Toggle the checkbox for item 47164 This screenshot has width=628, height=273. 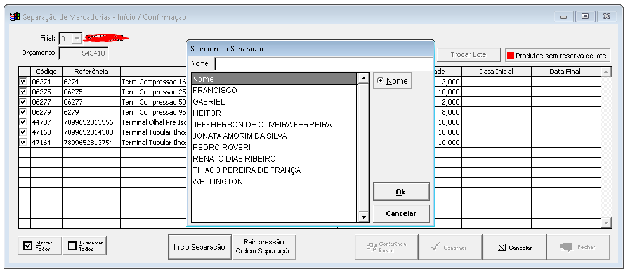(x=24, y=143)
